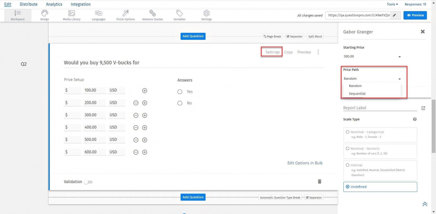
Task: Click the Variables tag icon
Action: 179,14
